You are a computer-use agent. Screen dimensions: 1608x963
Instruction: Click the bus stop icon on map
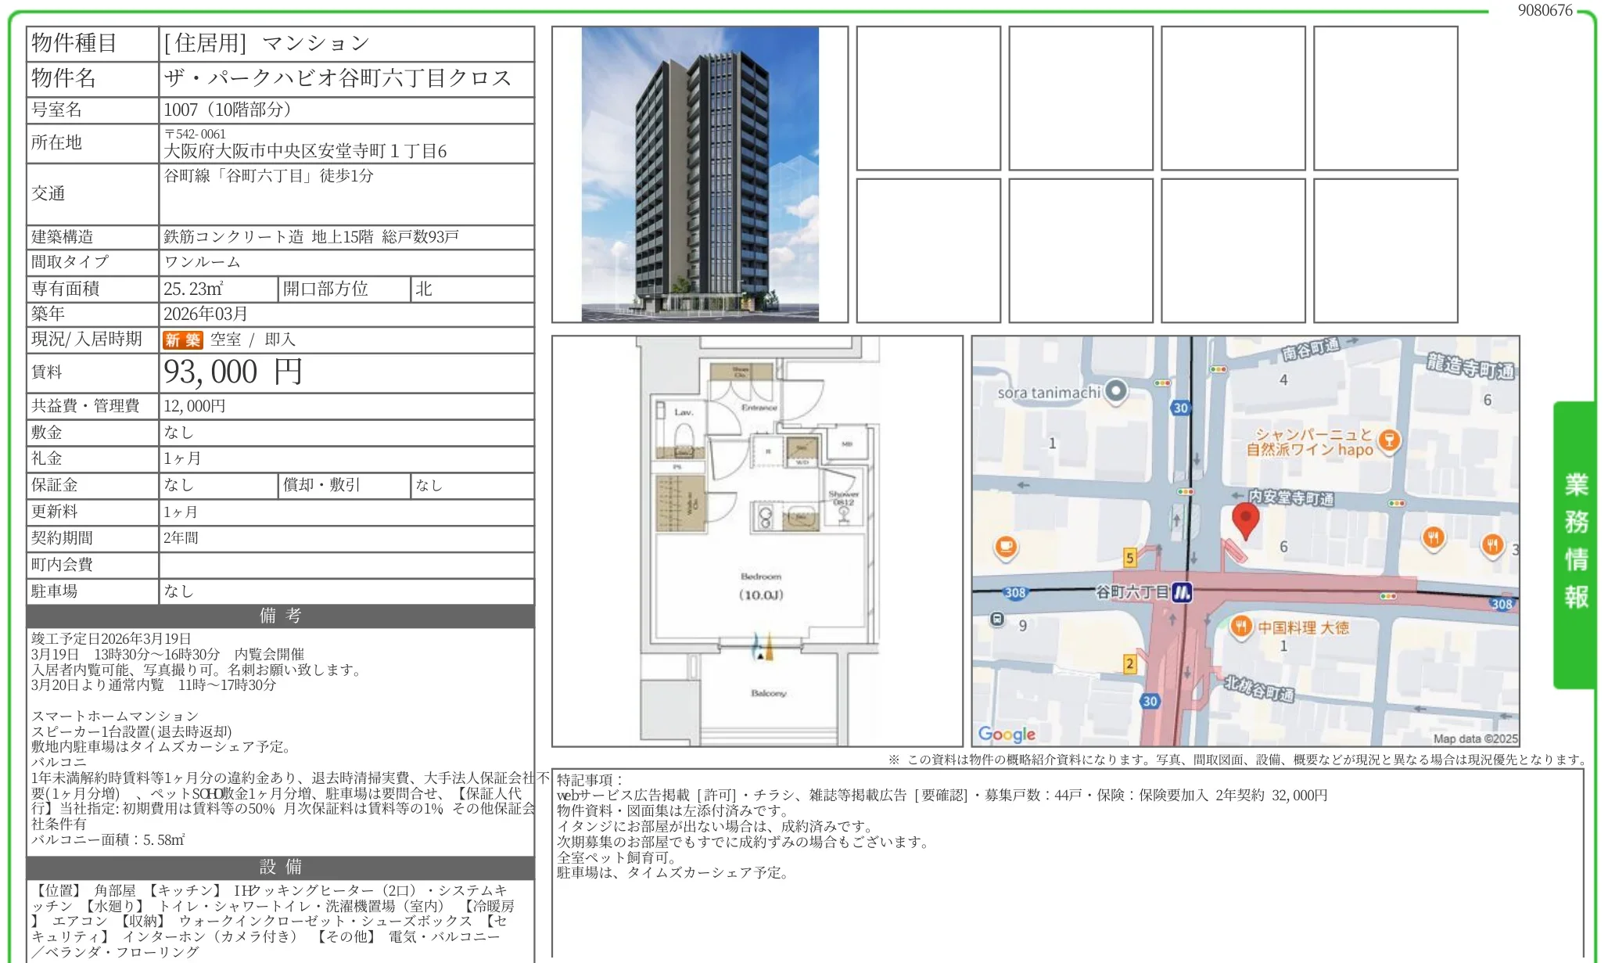996,620
